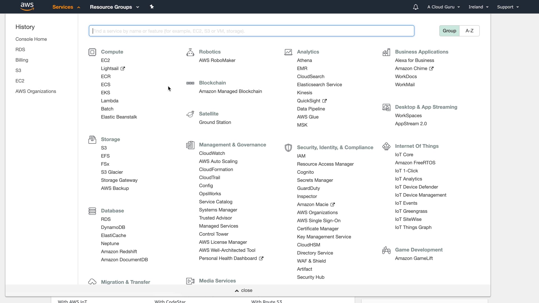
Task: Click the Compute category chip icon
Action: pos(92,52)
